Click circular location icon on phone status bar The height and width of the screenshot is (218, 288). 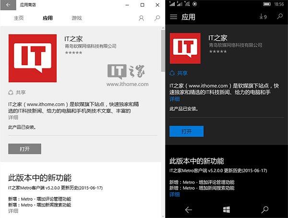pyautogui.click(x=195, y=4)
